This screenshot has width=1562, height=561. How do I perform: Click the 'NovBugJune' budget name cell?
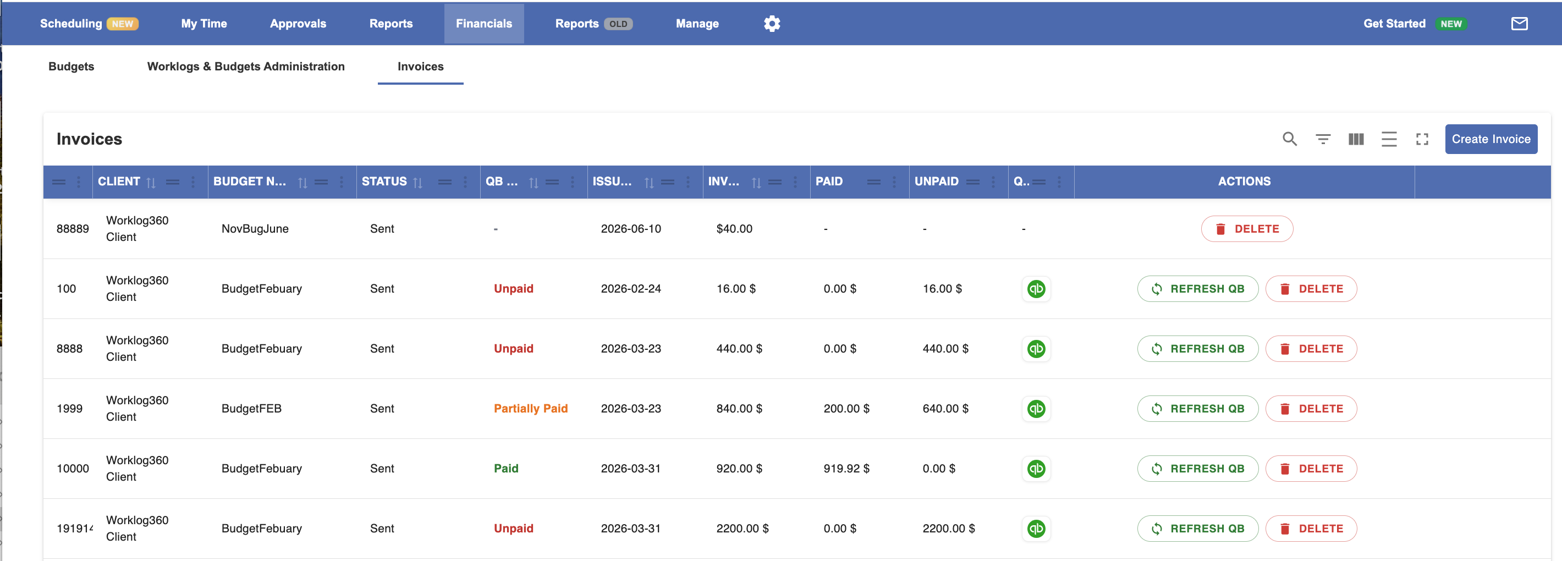pyautogui.click(x=255, y=229)
